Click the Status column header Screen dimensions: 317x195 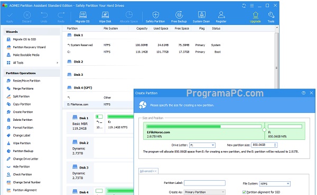point(216,29)
